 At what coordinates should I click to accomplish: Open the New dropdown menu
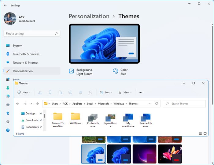24,92
